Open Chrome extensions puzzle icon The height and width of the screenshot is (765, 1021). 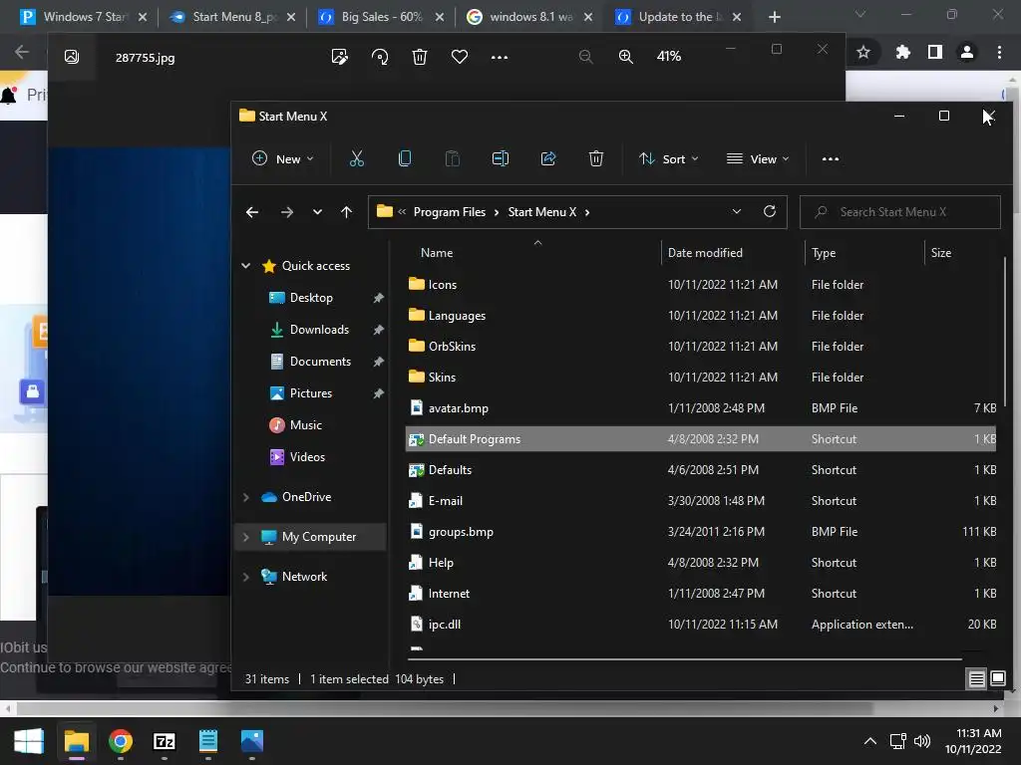point(902,52)
